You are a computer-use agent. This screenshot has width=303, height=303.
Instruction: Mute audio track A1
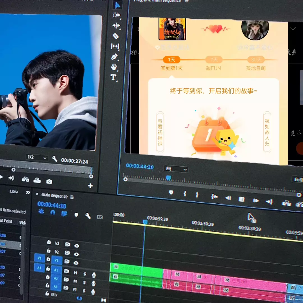(75, 272)
